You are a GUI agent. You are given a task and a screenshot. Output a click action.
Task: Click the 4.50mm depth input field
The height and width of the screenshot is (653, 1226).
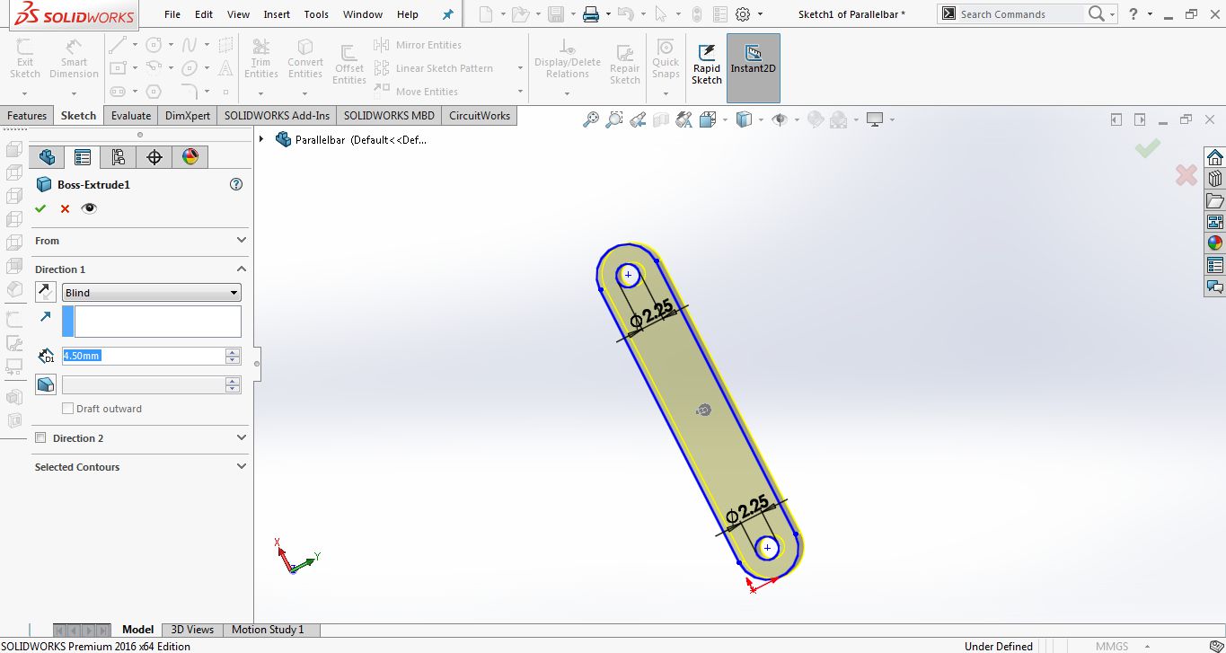pyautogui.click(x=144, y=356)
